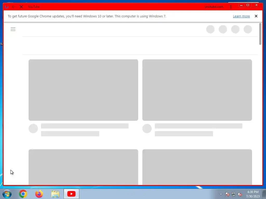Image resolution: width=266 pixels, height=199 pixels.
Task: Launch Firefox from the taskbar
Action: pos(39,194)
